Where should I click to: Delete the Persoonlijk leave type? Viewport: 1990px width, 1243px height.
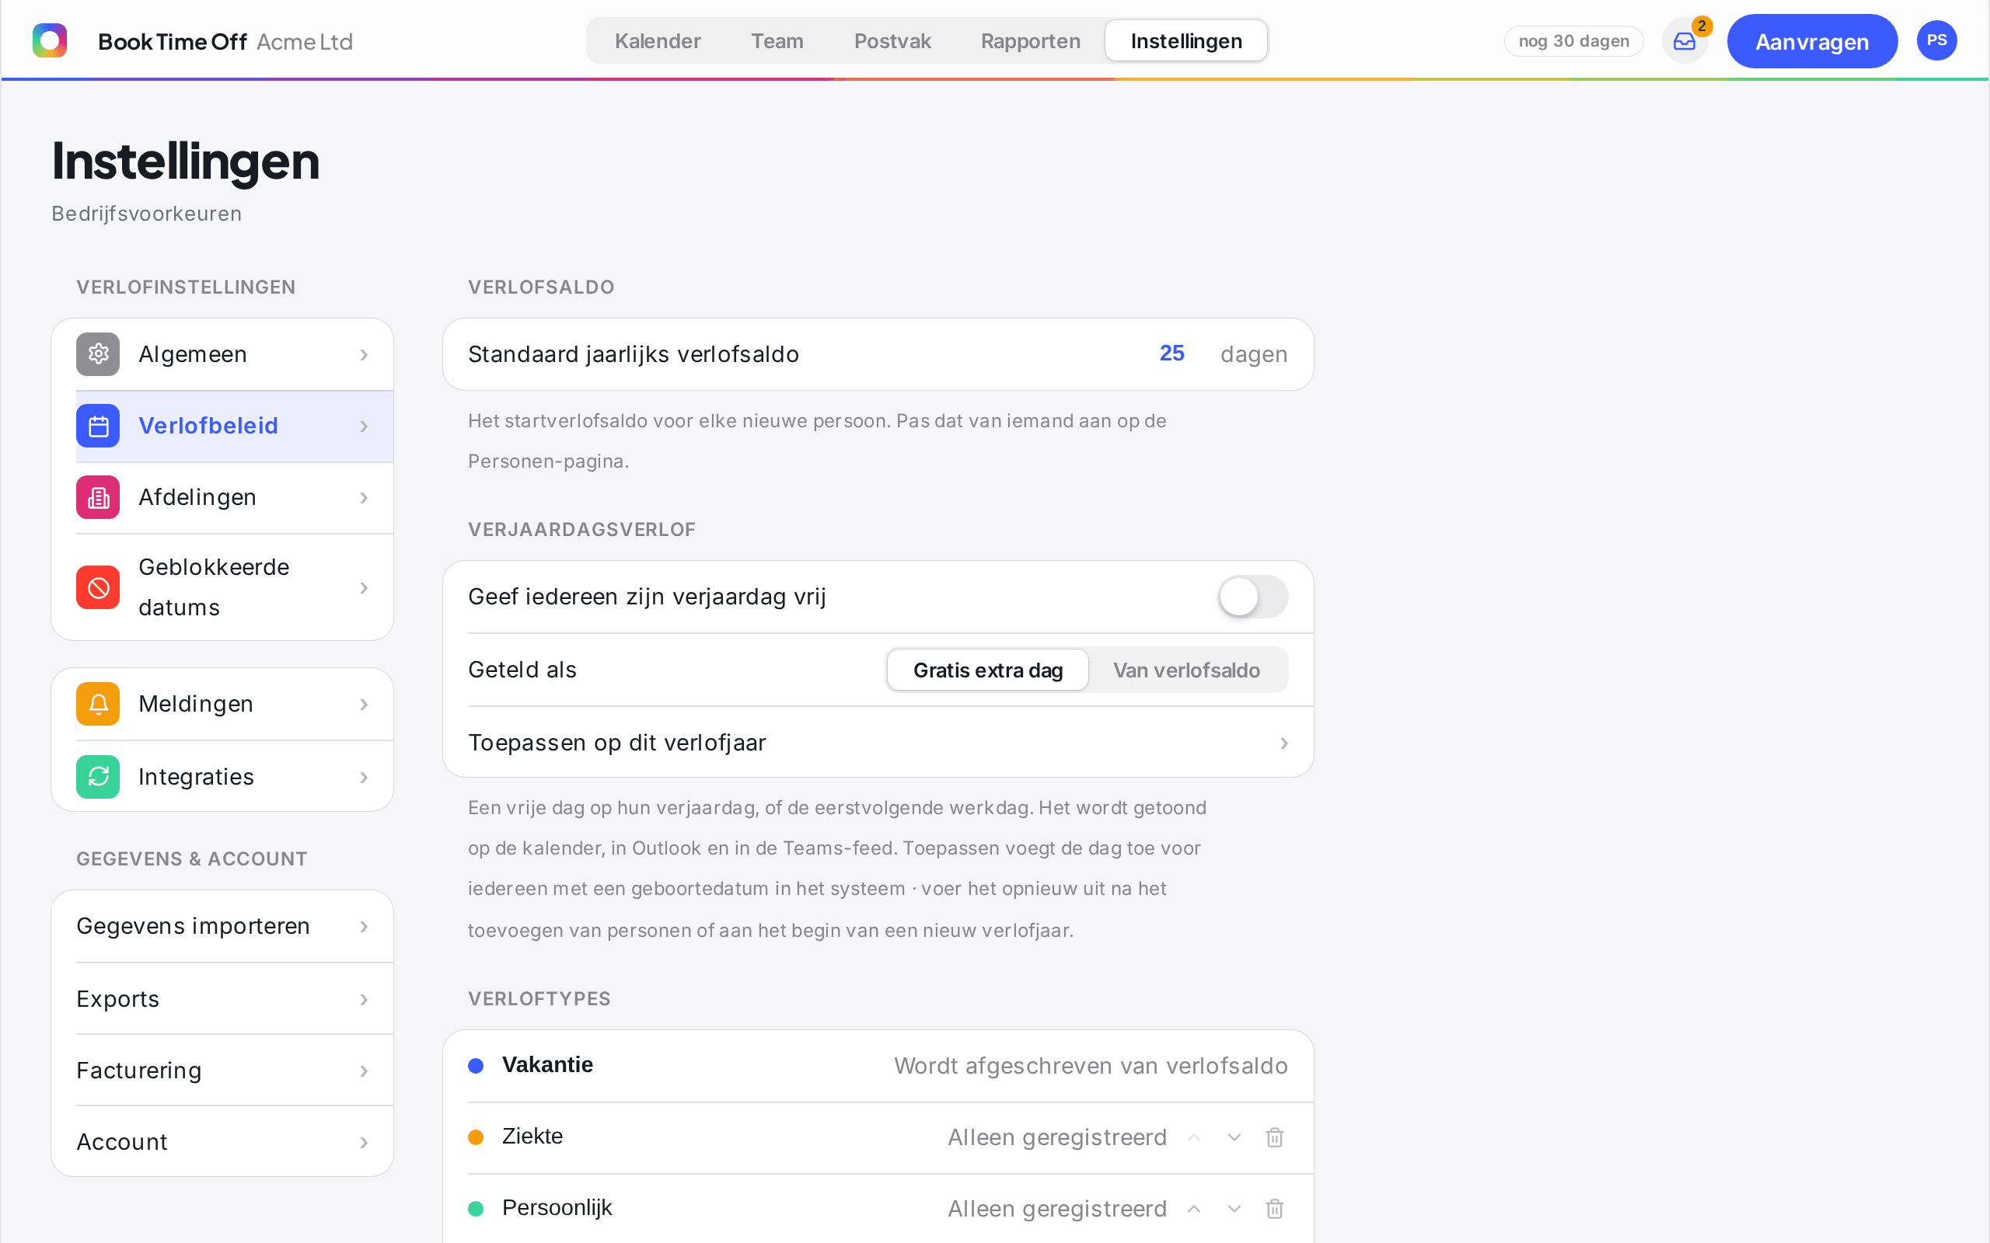[1275, 1209]
